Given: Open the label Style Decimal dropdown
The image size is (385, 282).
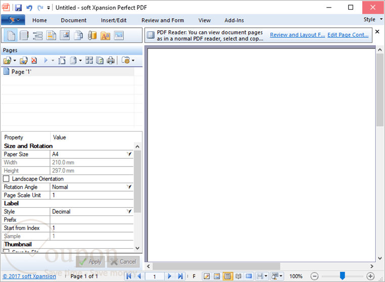Looking at the screenshot, I should point(129,211).
